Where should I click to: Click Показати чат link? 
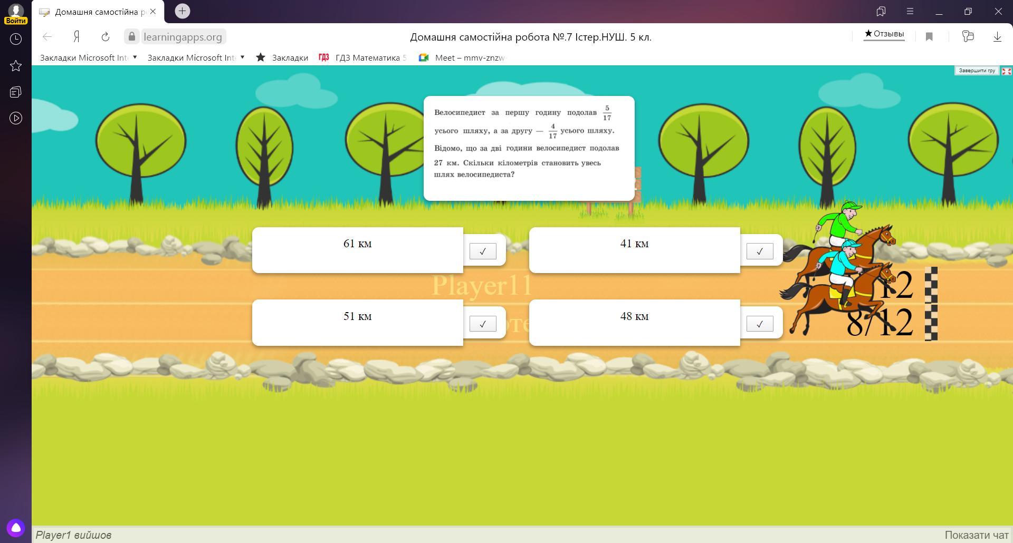976,535
